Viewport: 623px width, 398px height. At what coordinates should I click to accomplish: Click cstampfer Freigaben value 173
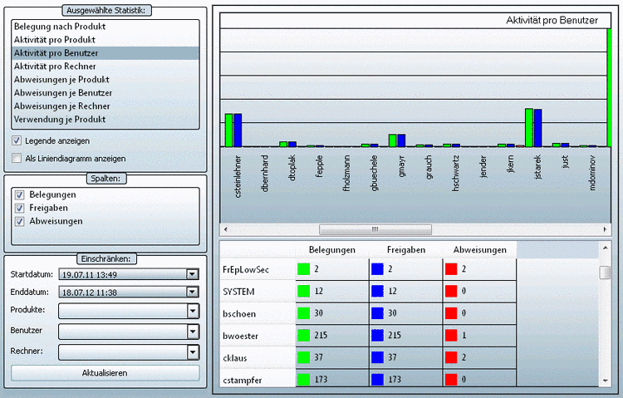(395, 380)
